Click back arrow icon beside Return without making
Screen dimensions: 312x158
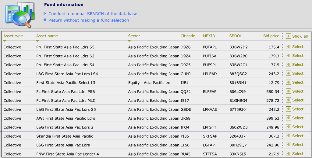click(45, 20)
